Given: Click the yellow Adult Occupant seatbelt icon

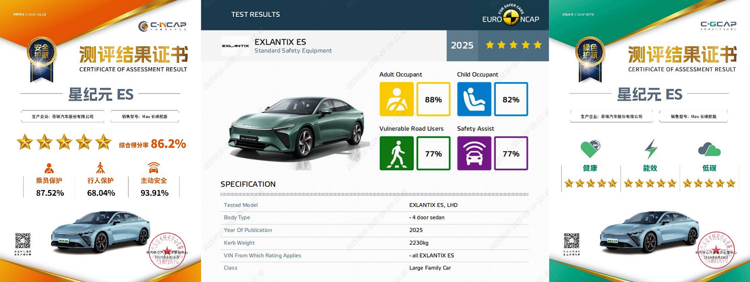Looking at the screenshot, I should [x=396, y=99].
